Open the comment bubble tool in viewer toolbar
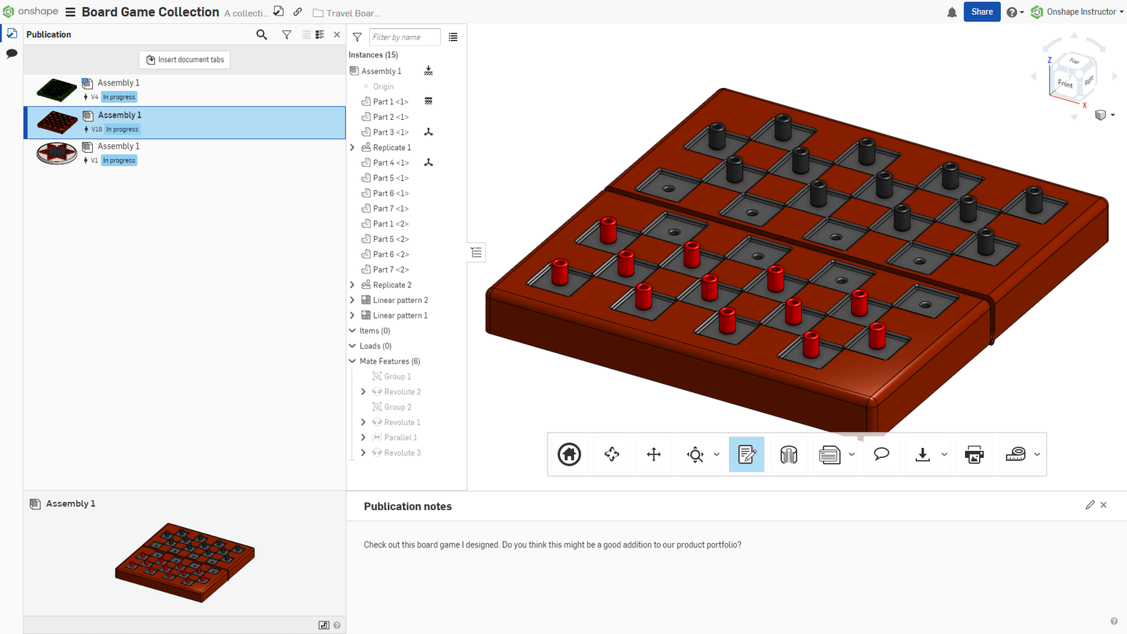Viewport: 1127px width, 634px height. [x=881, y=454]
